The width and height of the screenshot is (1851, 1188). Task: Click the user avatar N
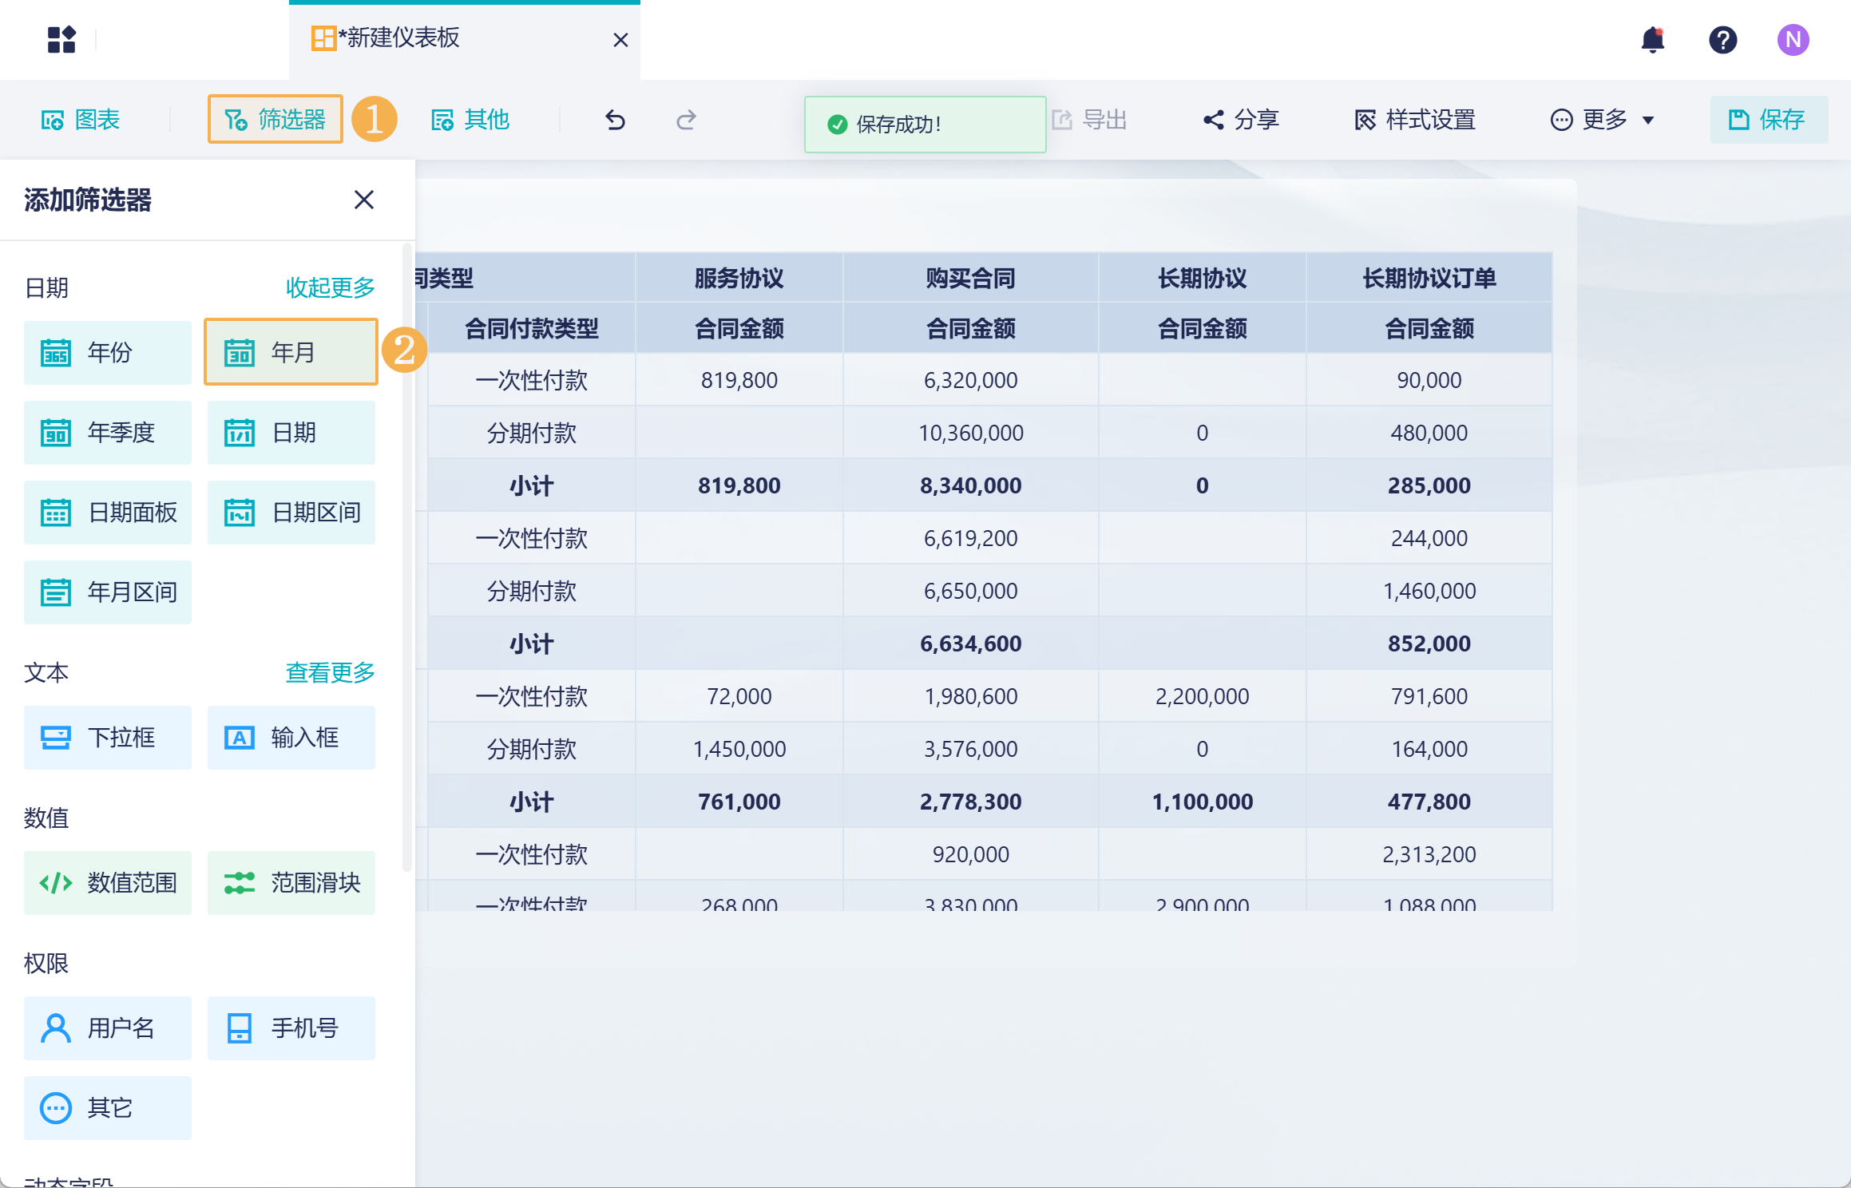pos(1793,40)
